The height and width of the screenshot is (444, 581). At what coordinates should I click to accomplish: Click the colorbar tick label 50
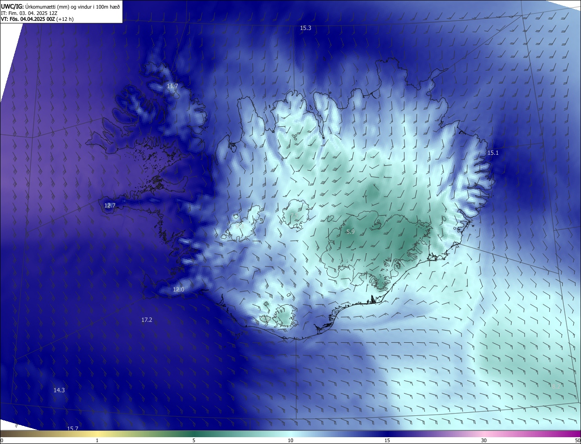coord(577,441)
